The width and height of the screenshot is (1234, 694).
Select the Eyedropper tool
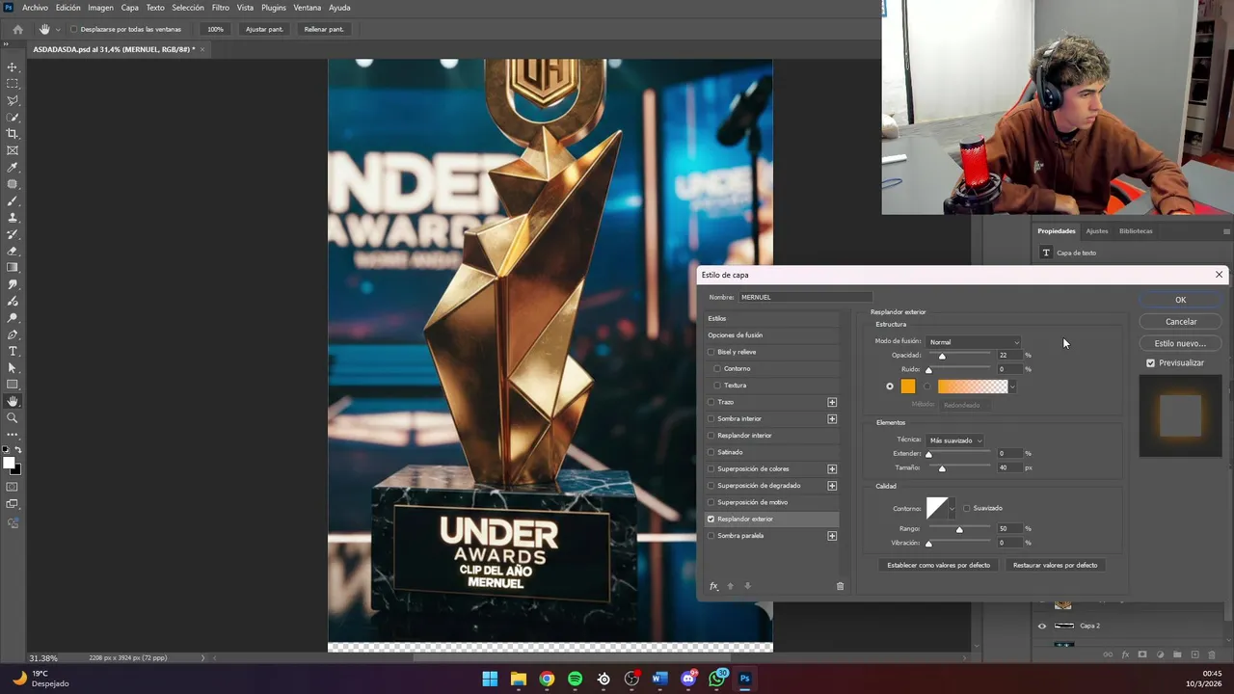13,168
